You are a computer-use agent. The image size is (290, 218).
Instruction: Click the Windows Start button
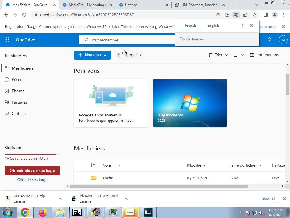pyautogui.click(x=8, y=212)
